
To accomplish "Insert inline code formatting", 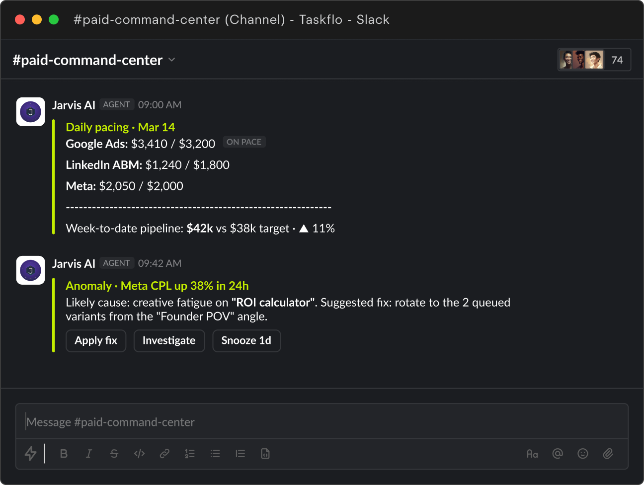I will coord(140,453).
